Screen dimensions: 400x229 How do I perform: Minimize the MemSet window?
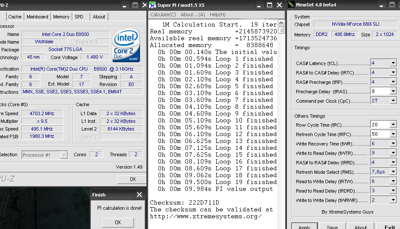click(381, 5)
